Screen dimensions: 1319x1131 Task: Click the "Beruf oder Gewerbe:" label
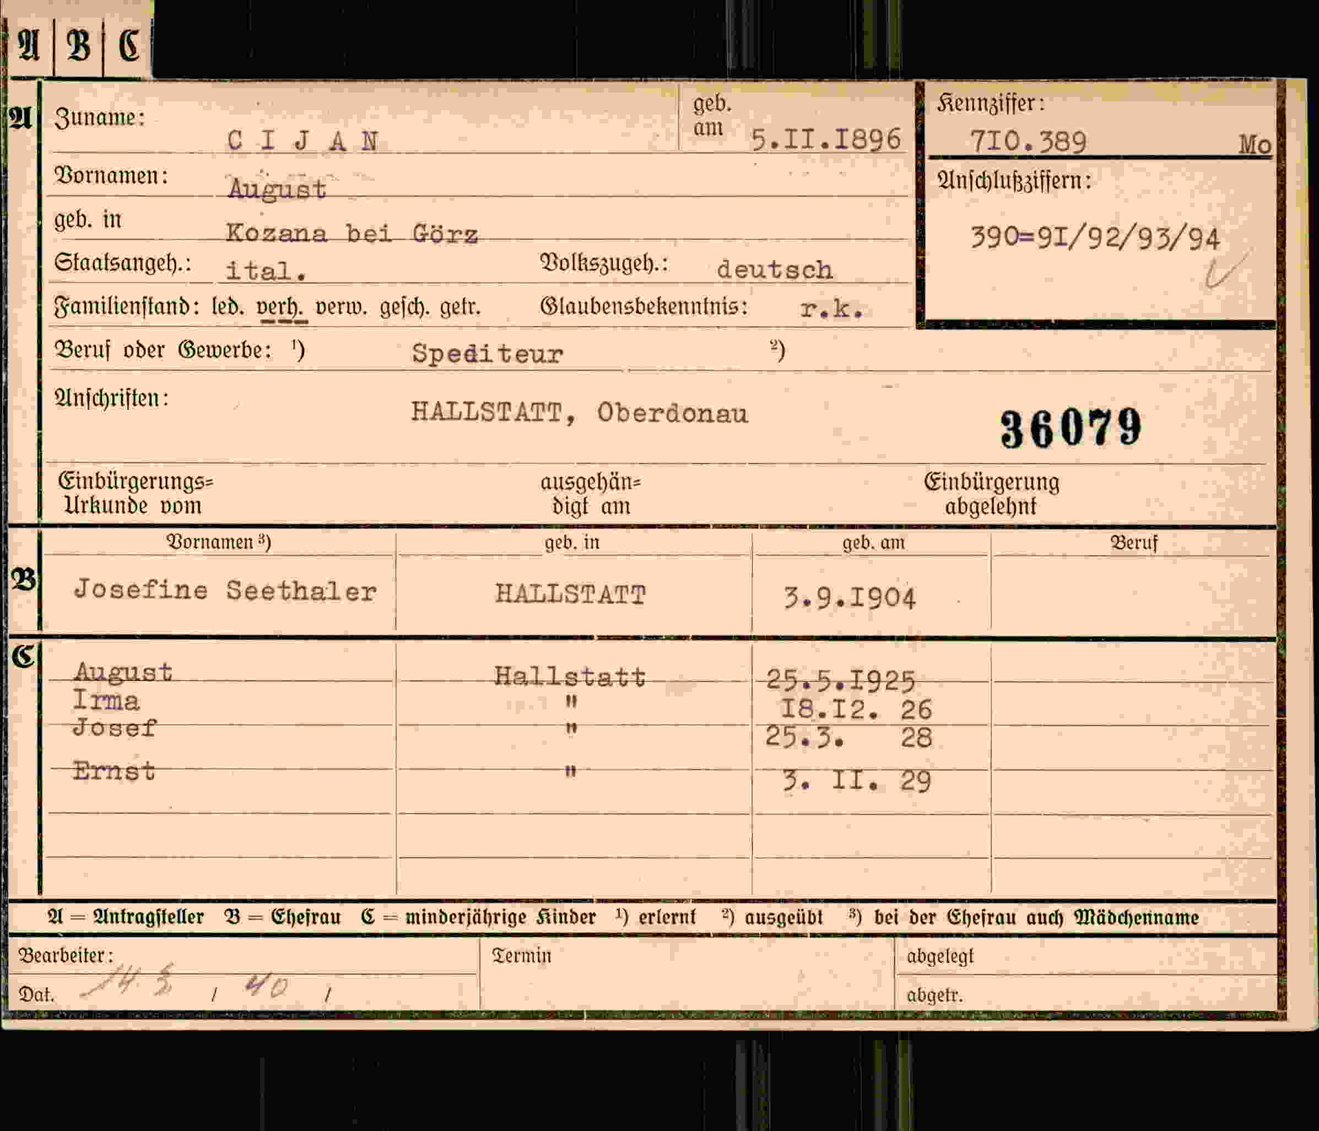pos(164,350)
